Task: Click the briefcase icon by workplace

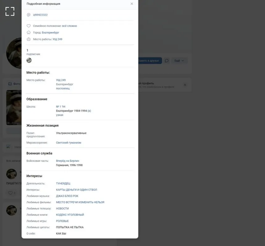Action: pyautogui.click(x=28, y=39)
